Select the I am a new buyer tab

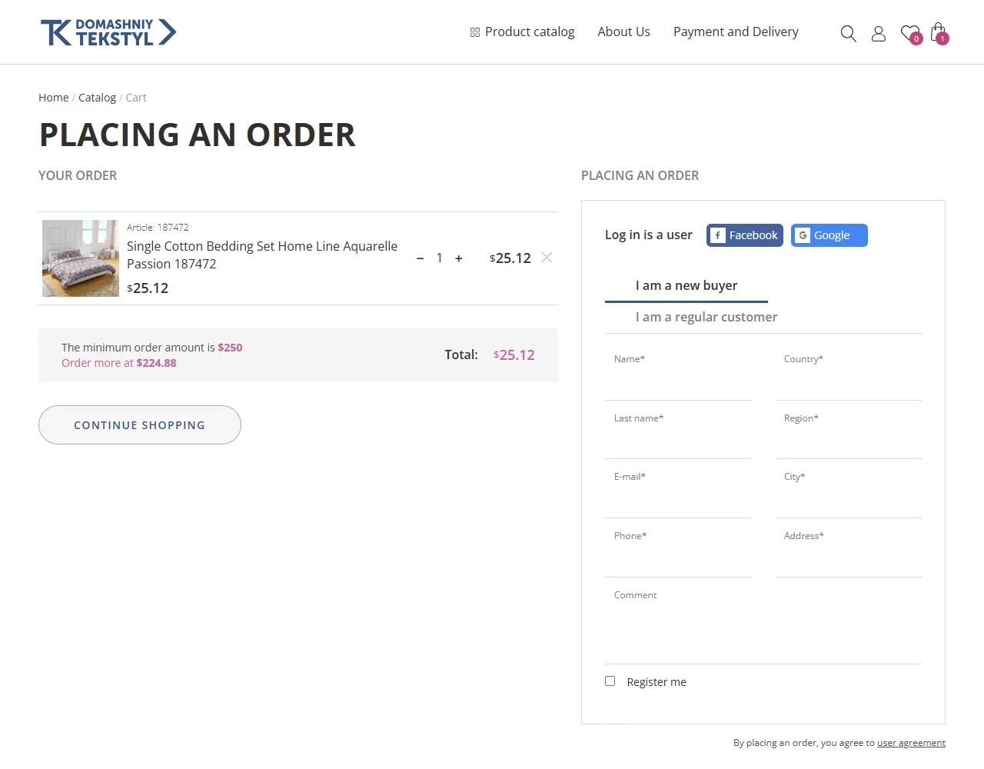[686, 285]
